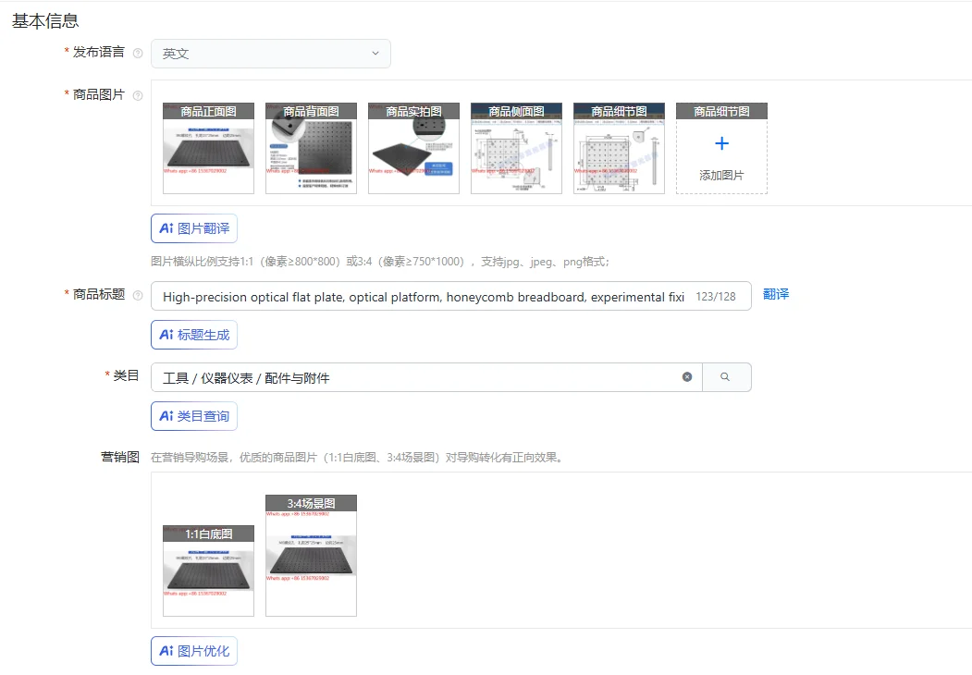
Task: Select the 3:4场景图 marketing thumbnail
Action: (311, 556)
